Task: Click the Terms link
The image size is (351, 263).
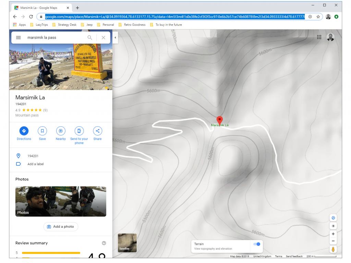Action: pos(278,256)
